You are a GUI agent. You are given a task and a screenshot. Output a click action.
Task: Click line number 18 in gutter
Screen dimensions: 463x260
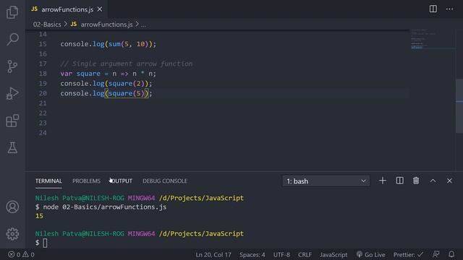(43, 74)
